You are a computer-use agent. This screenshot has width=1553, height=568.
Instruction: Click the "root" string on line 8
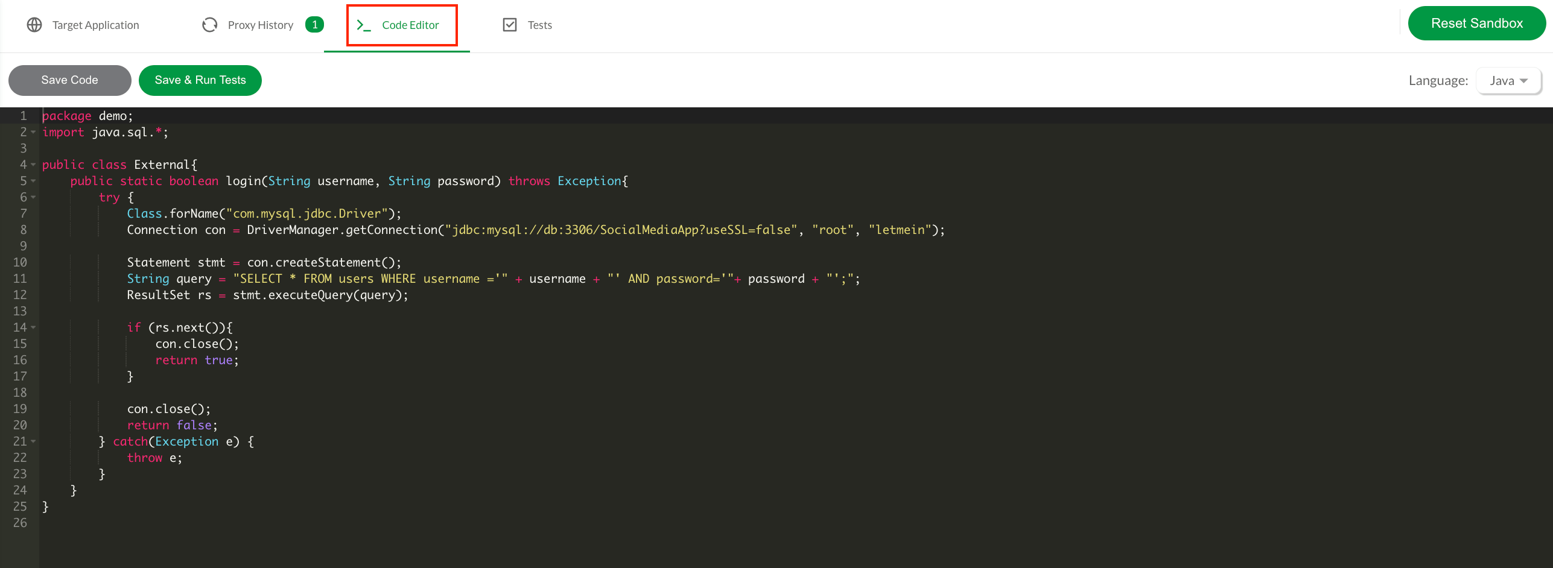coord(833,230)
